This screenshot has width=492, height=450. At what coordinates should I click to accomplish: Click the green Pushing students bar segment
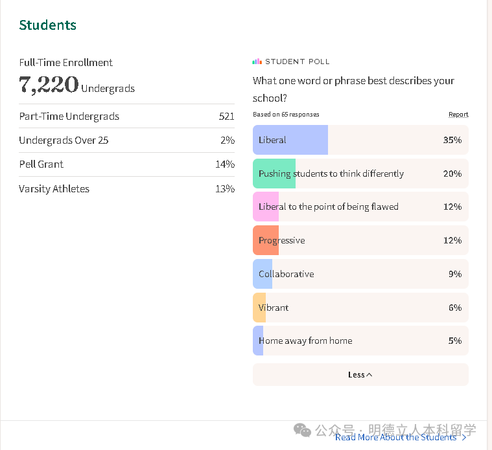[x=275, y=174]
